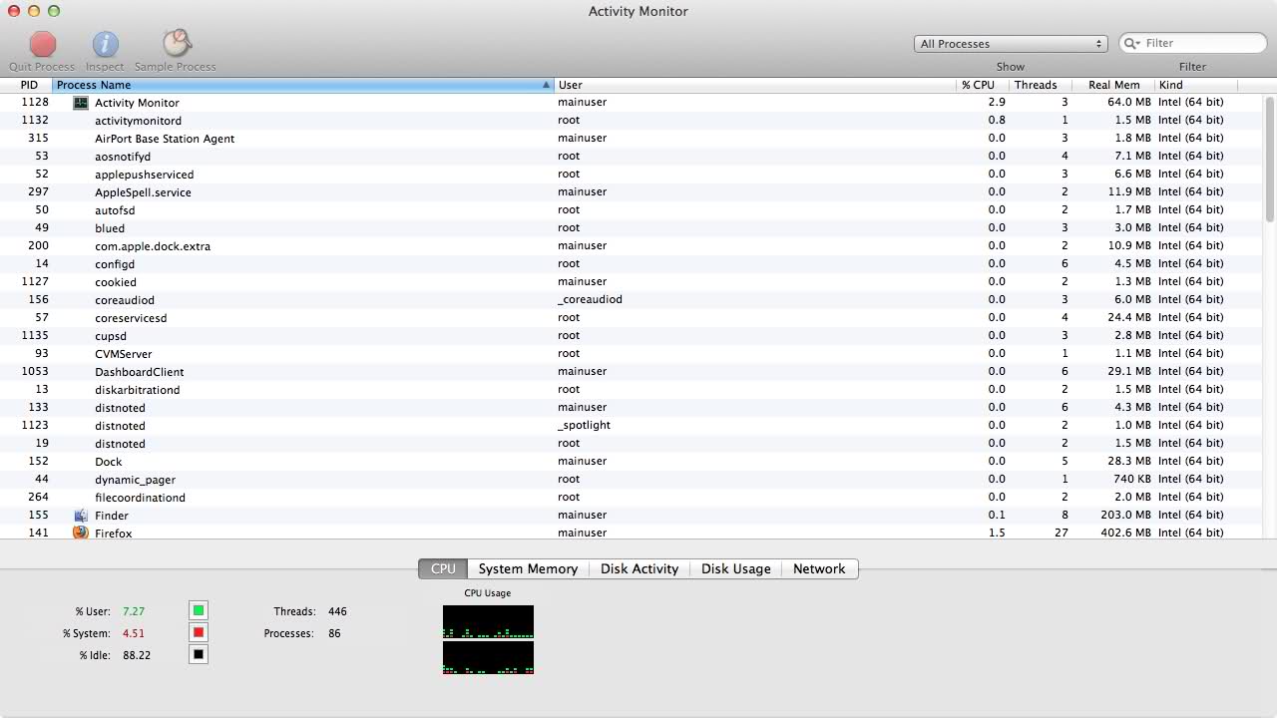Select the Firefox icon in process list

pos(81,534)
